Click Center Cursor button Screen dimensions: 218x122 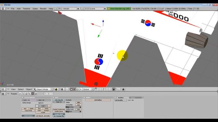(x=59, y=111)
